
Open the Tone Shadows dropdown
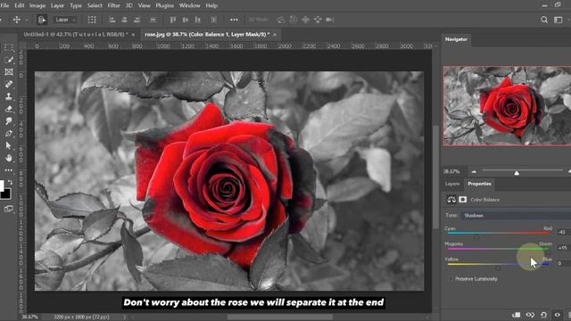tap(517, 216)
